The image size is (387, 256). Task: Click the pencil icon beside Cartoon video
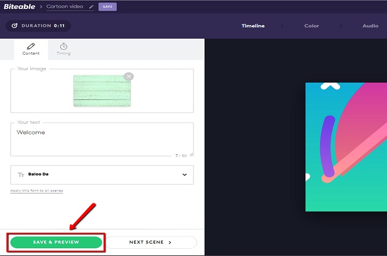tap(91, 7)
